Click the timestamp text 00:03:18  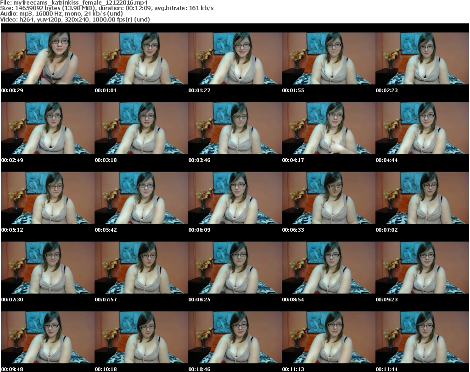[106, 160]
